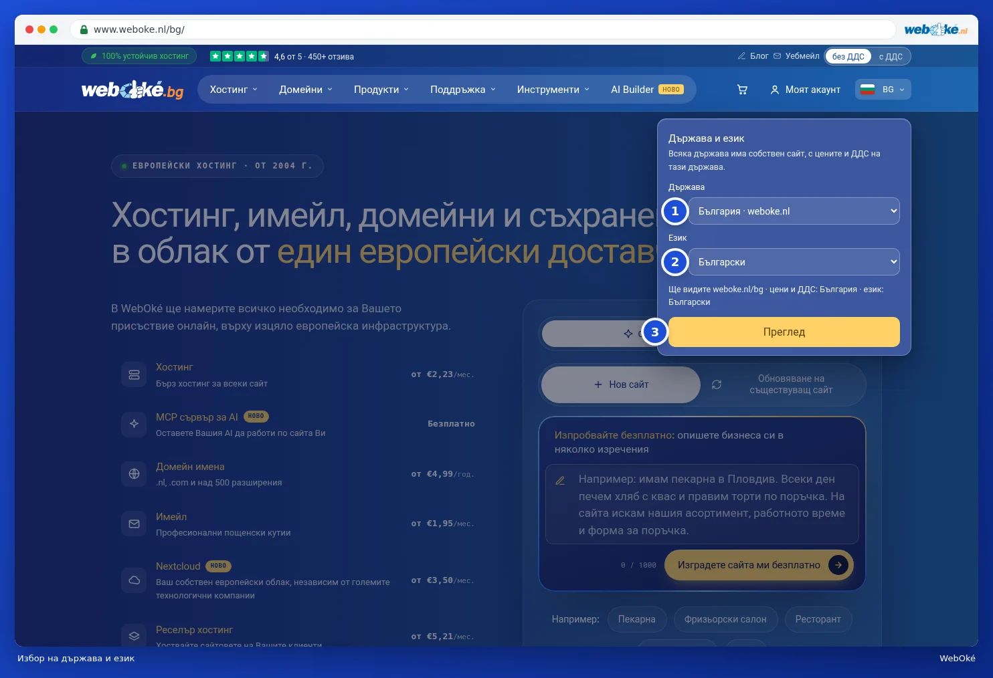993x678 pixels.
Task: Choose the Фризьорски салон example chip
Action: [725, 619]
